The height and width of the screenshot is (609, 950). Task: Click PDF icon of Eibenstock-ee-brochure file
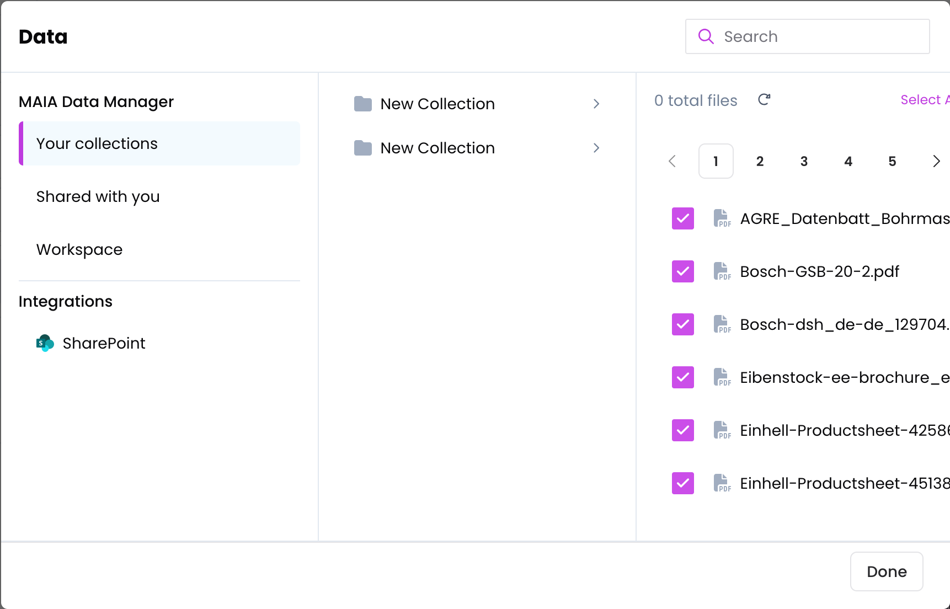(722, 377)
